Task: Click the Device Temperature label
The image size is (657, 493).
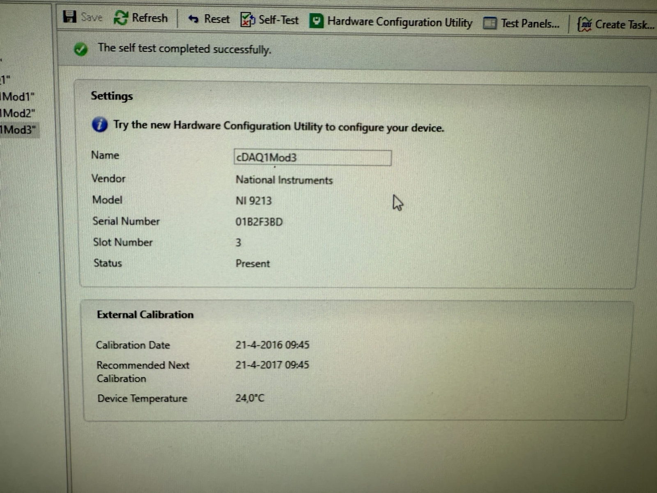Action: click(142, 399)
